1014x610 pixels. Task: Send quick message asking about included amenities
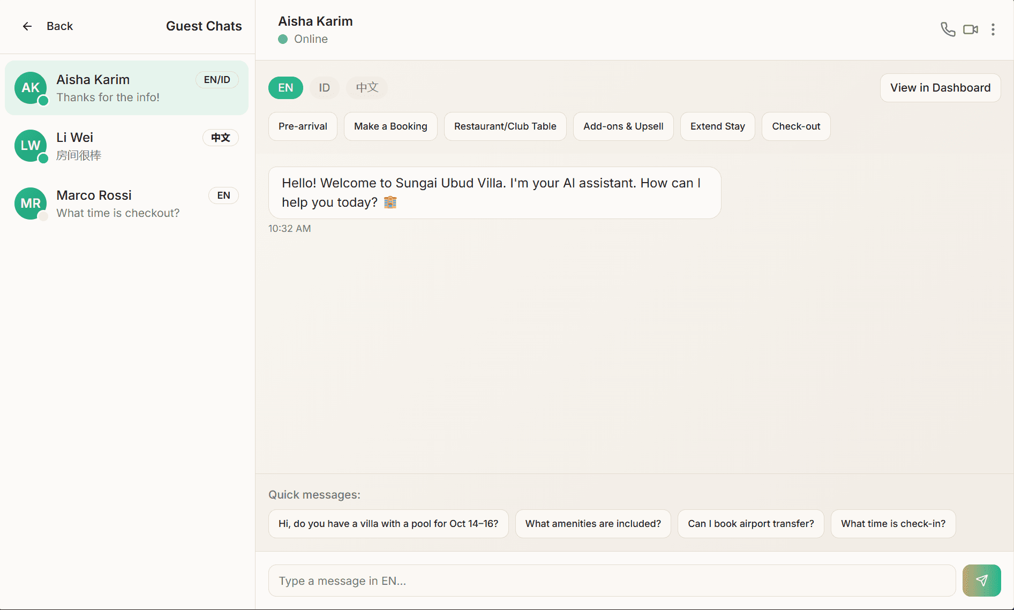coord(592,524)
